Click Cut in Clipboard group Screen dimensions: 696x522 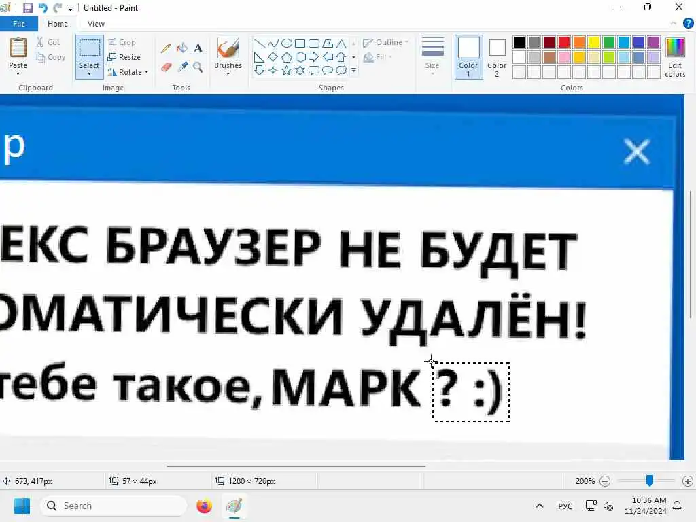[48, 42]
